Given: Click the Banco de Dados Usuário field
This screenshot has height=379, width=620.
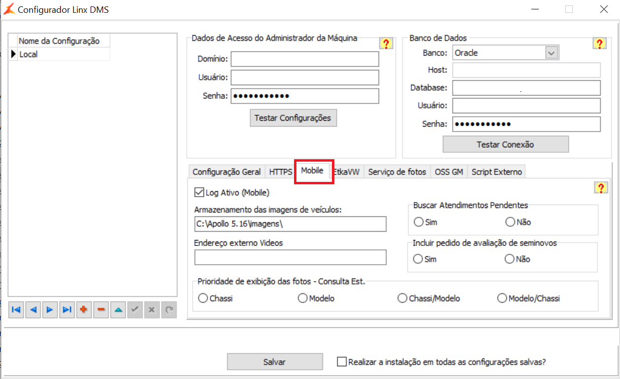Looking at the screenshot, I should point(526,105).
